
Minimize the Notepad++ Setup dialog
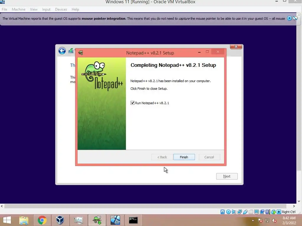point(199,52)
